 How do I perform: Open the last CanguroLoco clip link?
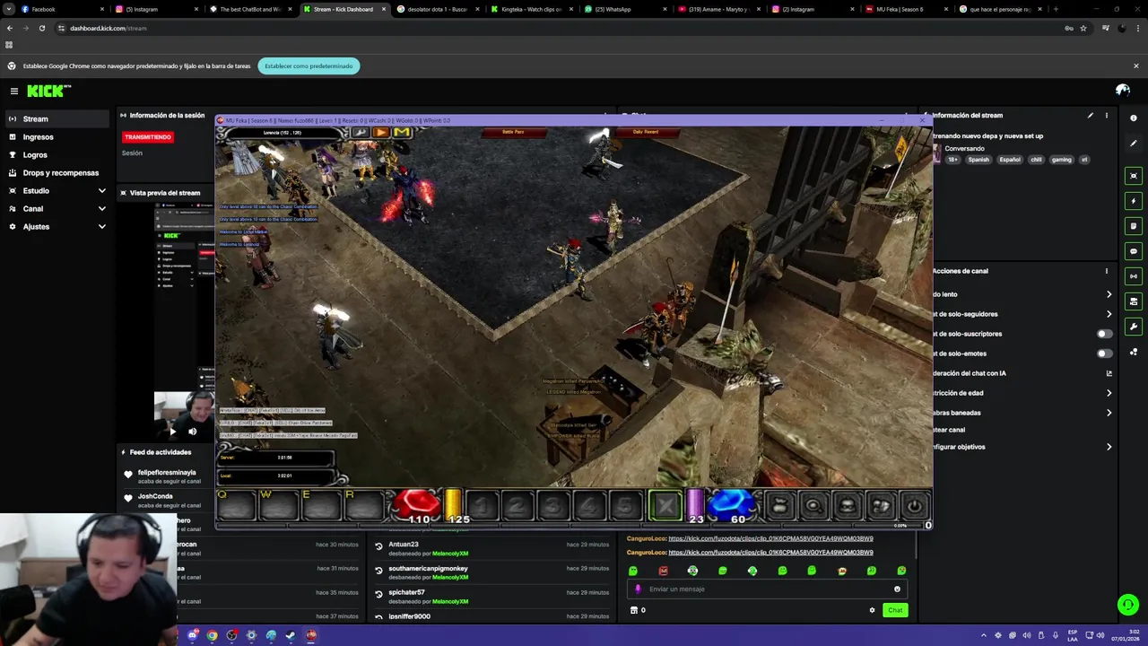click(x=770, y=553)
